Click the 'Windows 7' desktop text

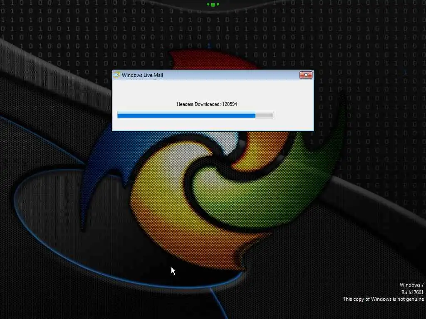pyautogui.click(x=411, y=285)
